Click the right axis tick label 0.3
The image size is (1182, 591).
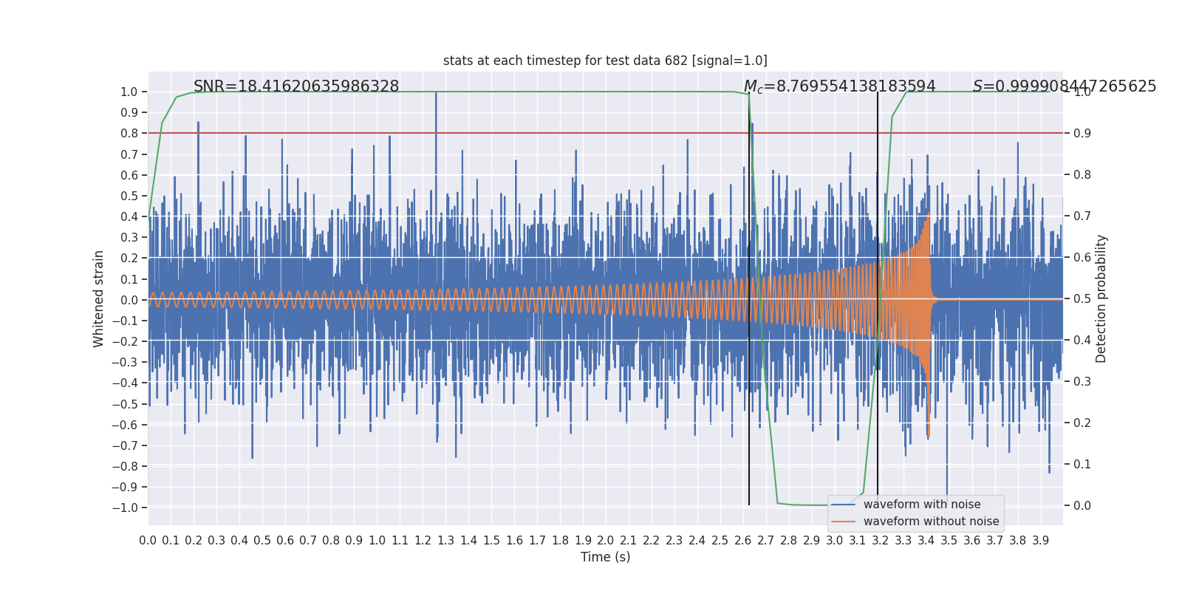tap(1082, 382)
